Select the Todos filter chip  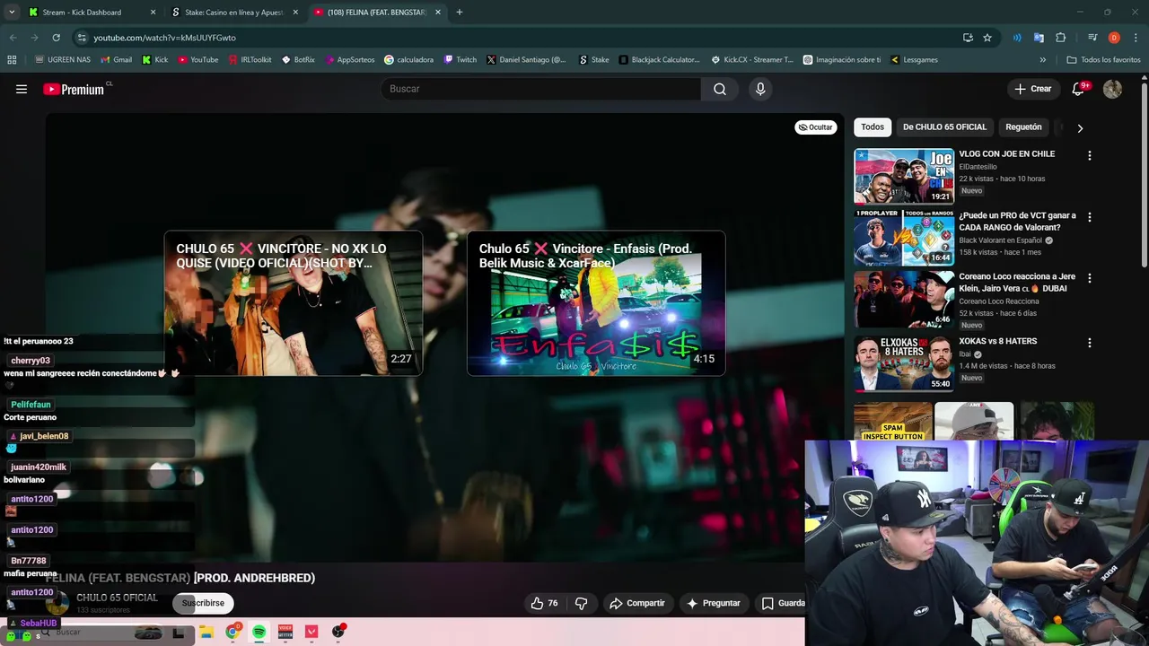tap(873, 127)
